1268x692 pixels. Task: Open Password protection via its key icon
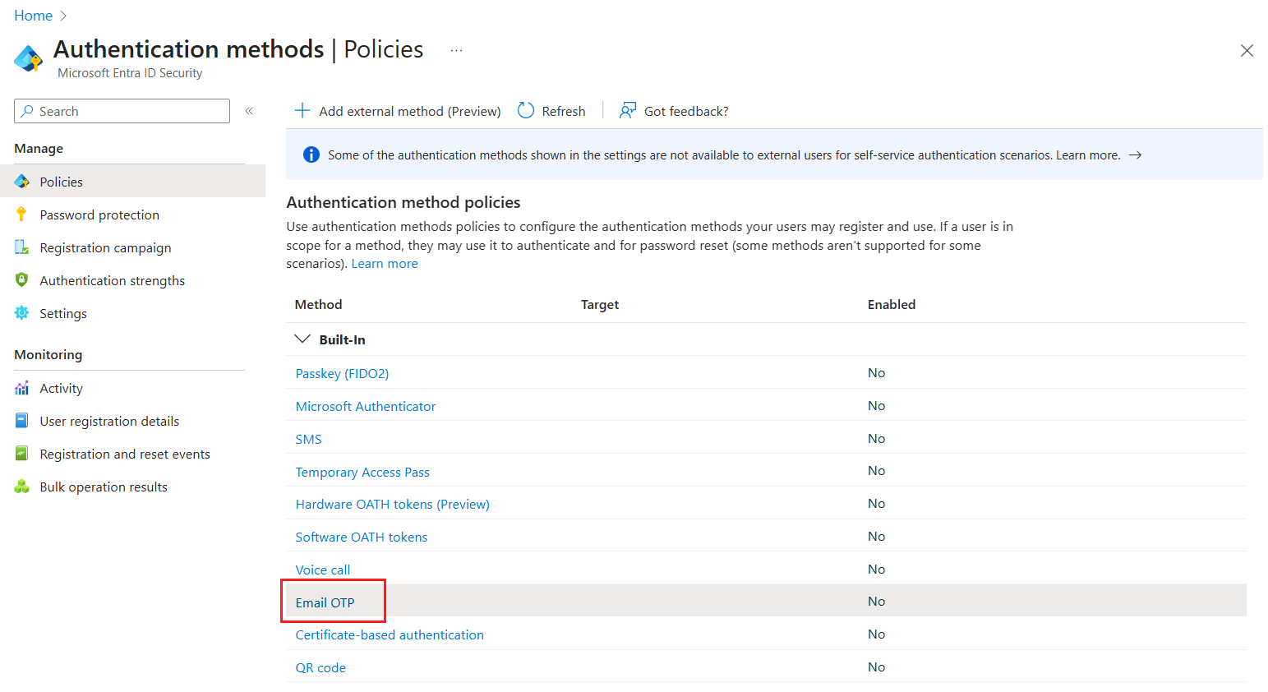(x=22, y=214)
